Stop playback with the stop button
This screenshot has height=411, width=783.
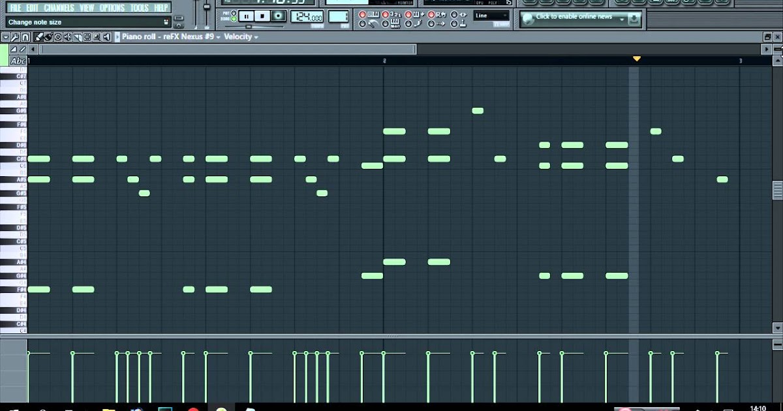[262, 16]
